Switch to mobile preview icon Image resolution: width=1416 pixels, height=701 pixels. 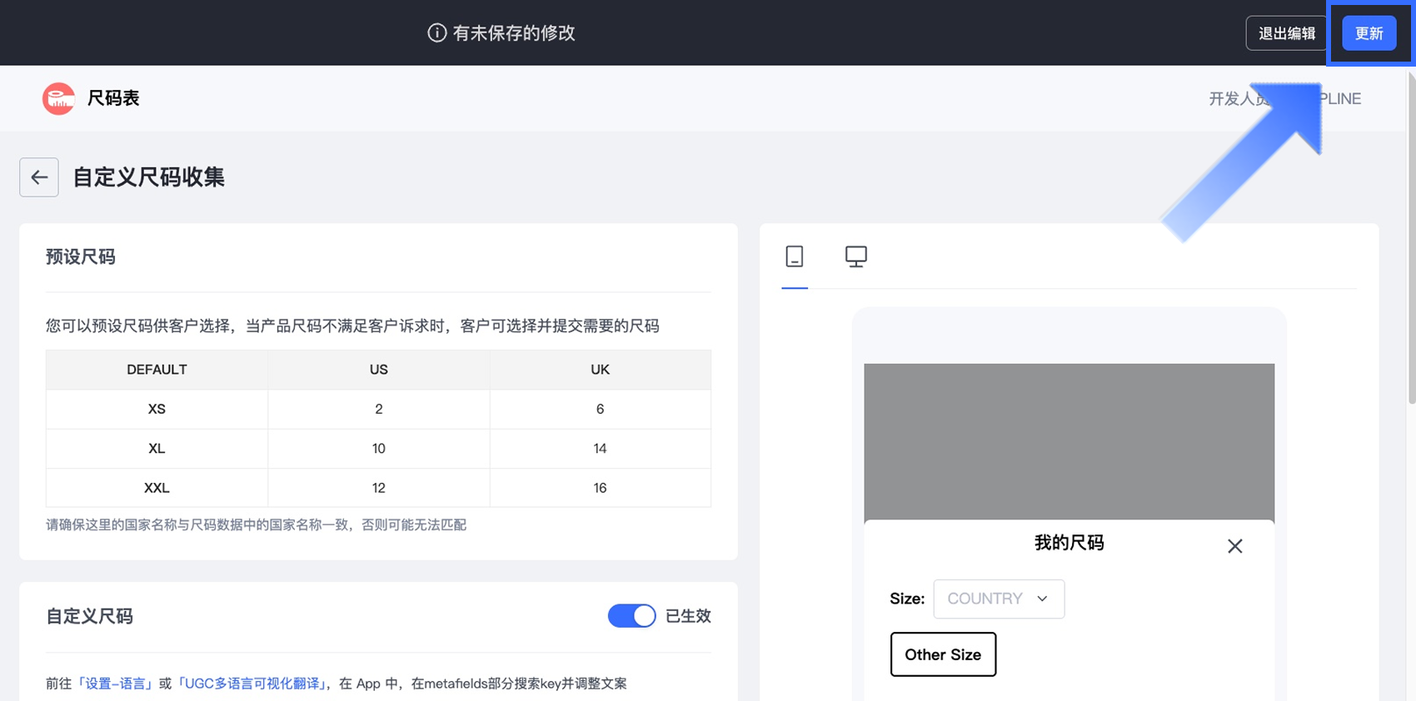[795, 256]
